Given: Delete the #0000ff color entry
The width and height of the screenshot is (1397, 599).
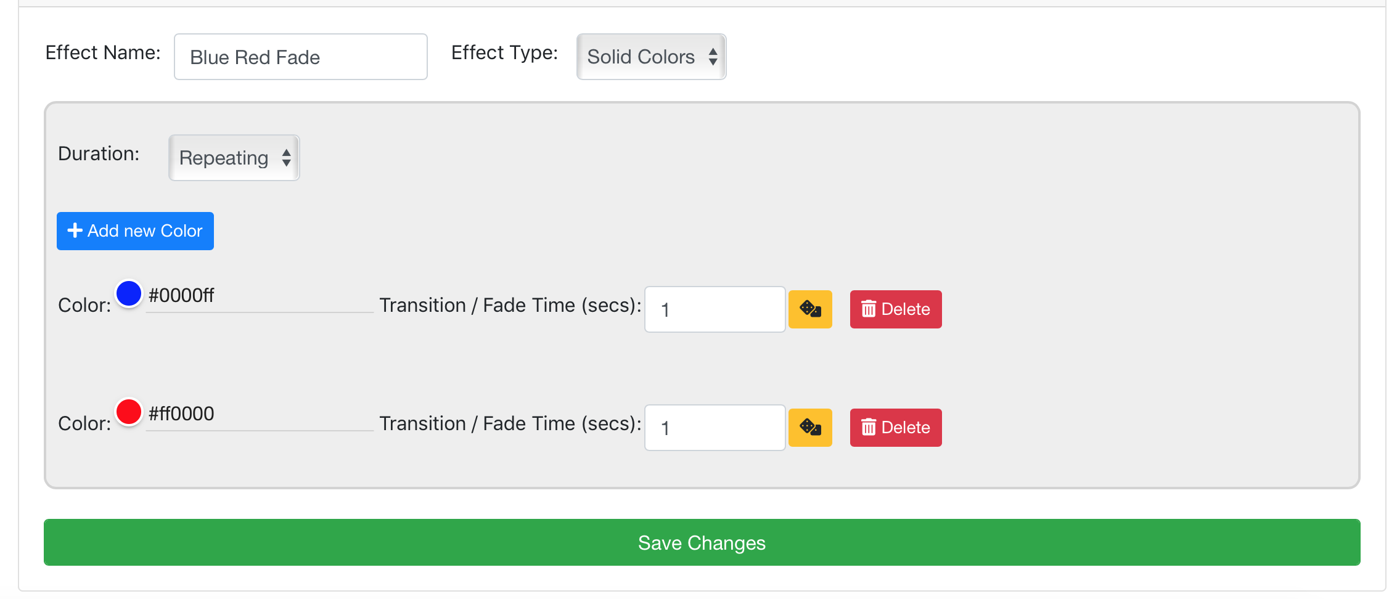Looking at the screenshot, I should 896,309.
